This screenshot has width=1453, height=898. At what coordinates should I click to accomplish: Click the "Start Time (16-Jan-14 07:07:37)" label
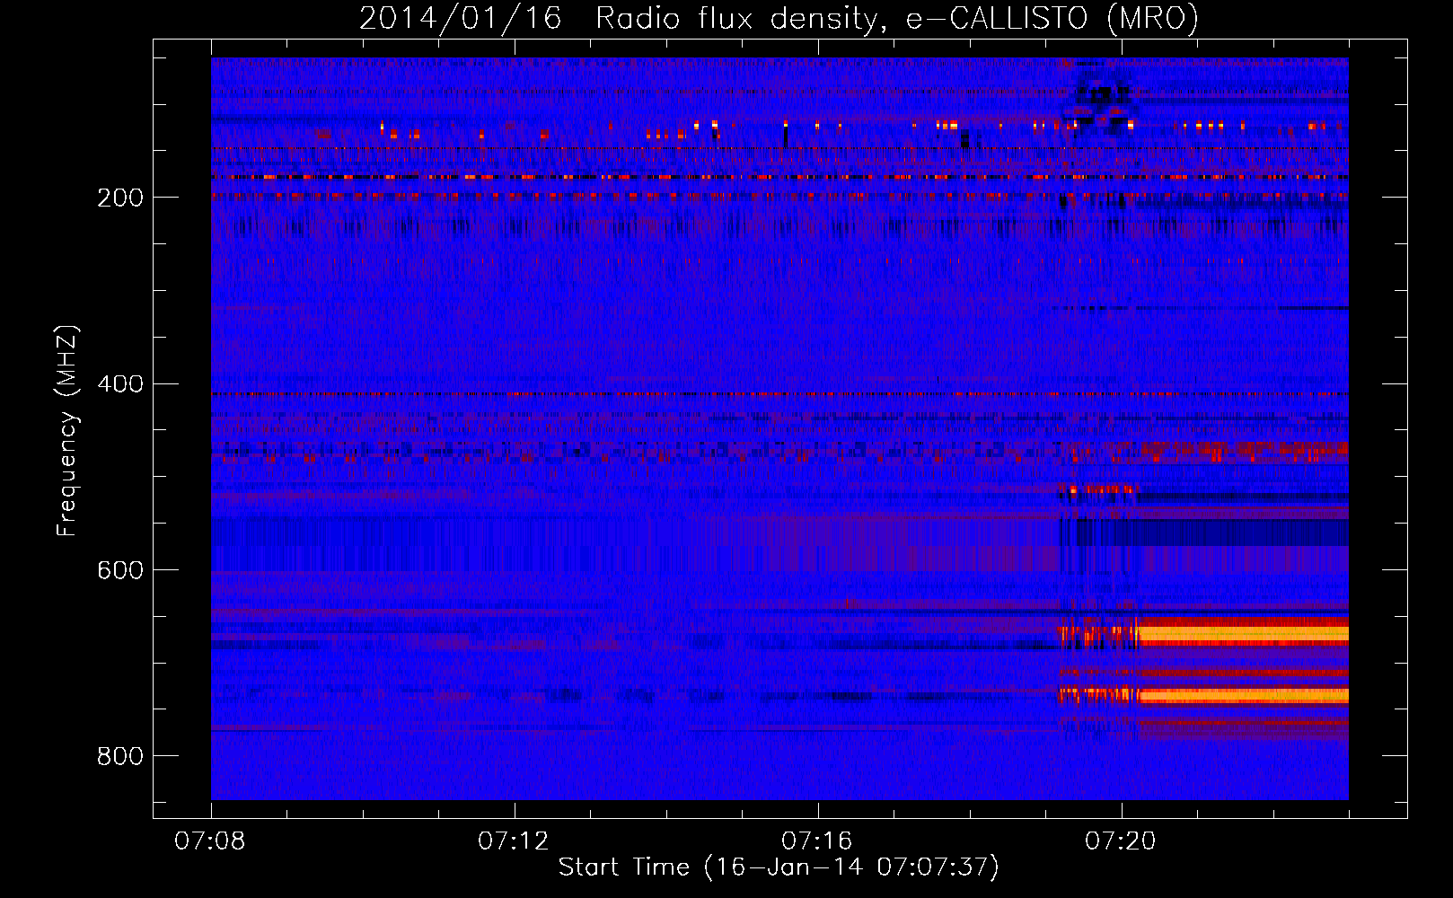pos(779,867)
